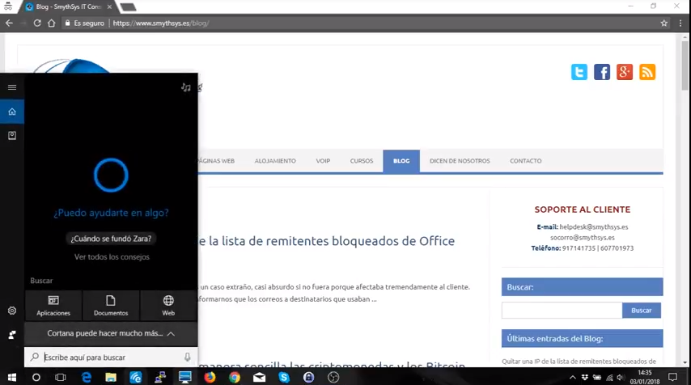The height and width of the screenshot is (385, 691).
Task: Select the Cortana home icon
Action: click(x=11, y=112)
